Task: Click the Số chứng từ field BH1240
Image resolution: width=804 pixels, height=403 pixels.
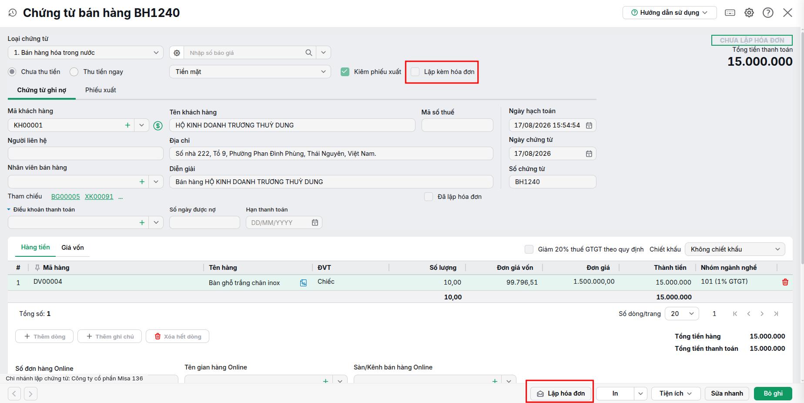Action: (553, 182)
